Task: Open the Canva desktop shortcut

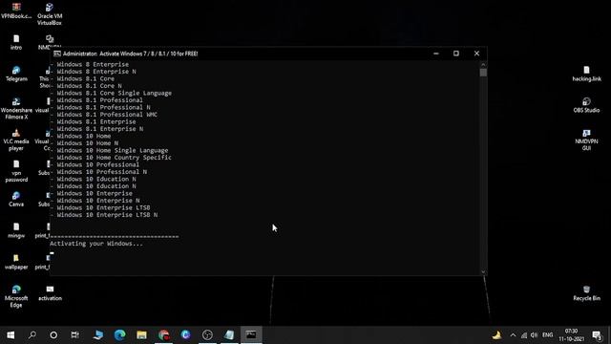Action: (x=16, y=199)
